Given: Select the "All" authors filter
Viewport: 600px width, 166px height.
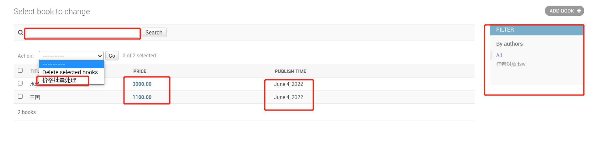Looking at the screenshot, I should pyautogui.click(x=499, y=55).
